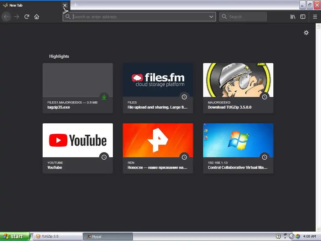Select the 'New Tab' browser tab
The image size is (321, 241).
[x=33, y=5]
